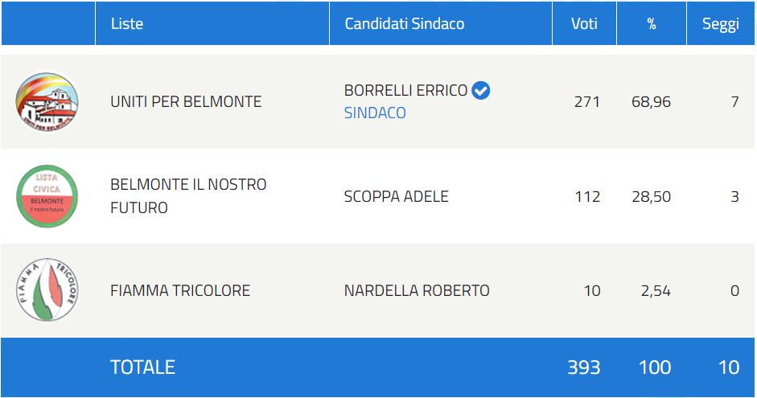757x398 pixels.
Task: Select the FIAMMA TRICOLORE list name
Action: 180,290
